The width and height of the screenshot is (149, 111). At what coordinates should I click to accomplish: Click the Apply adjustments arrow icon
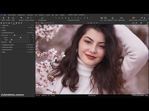[x=145, y=18]
